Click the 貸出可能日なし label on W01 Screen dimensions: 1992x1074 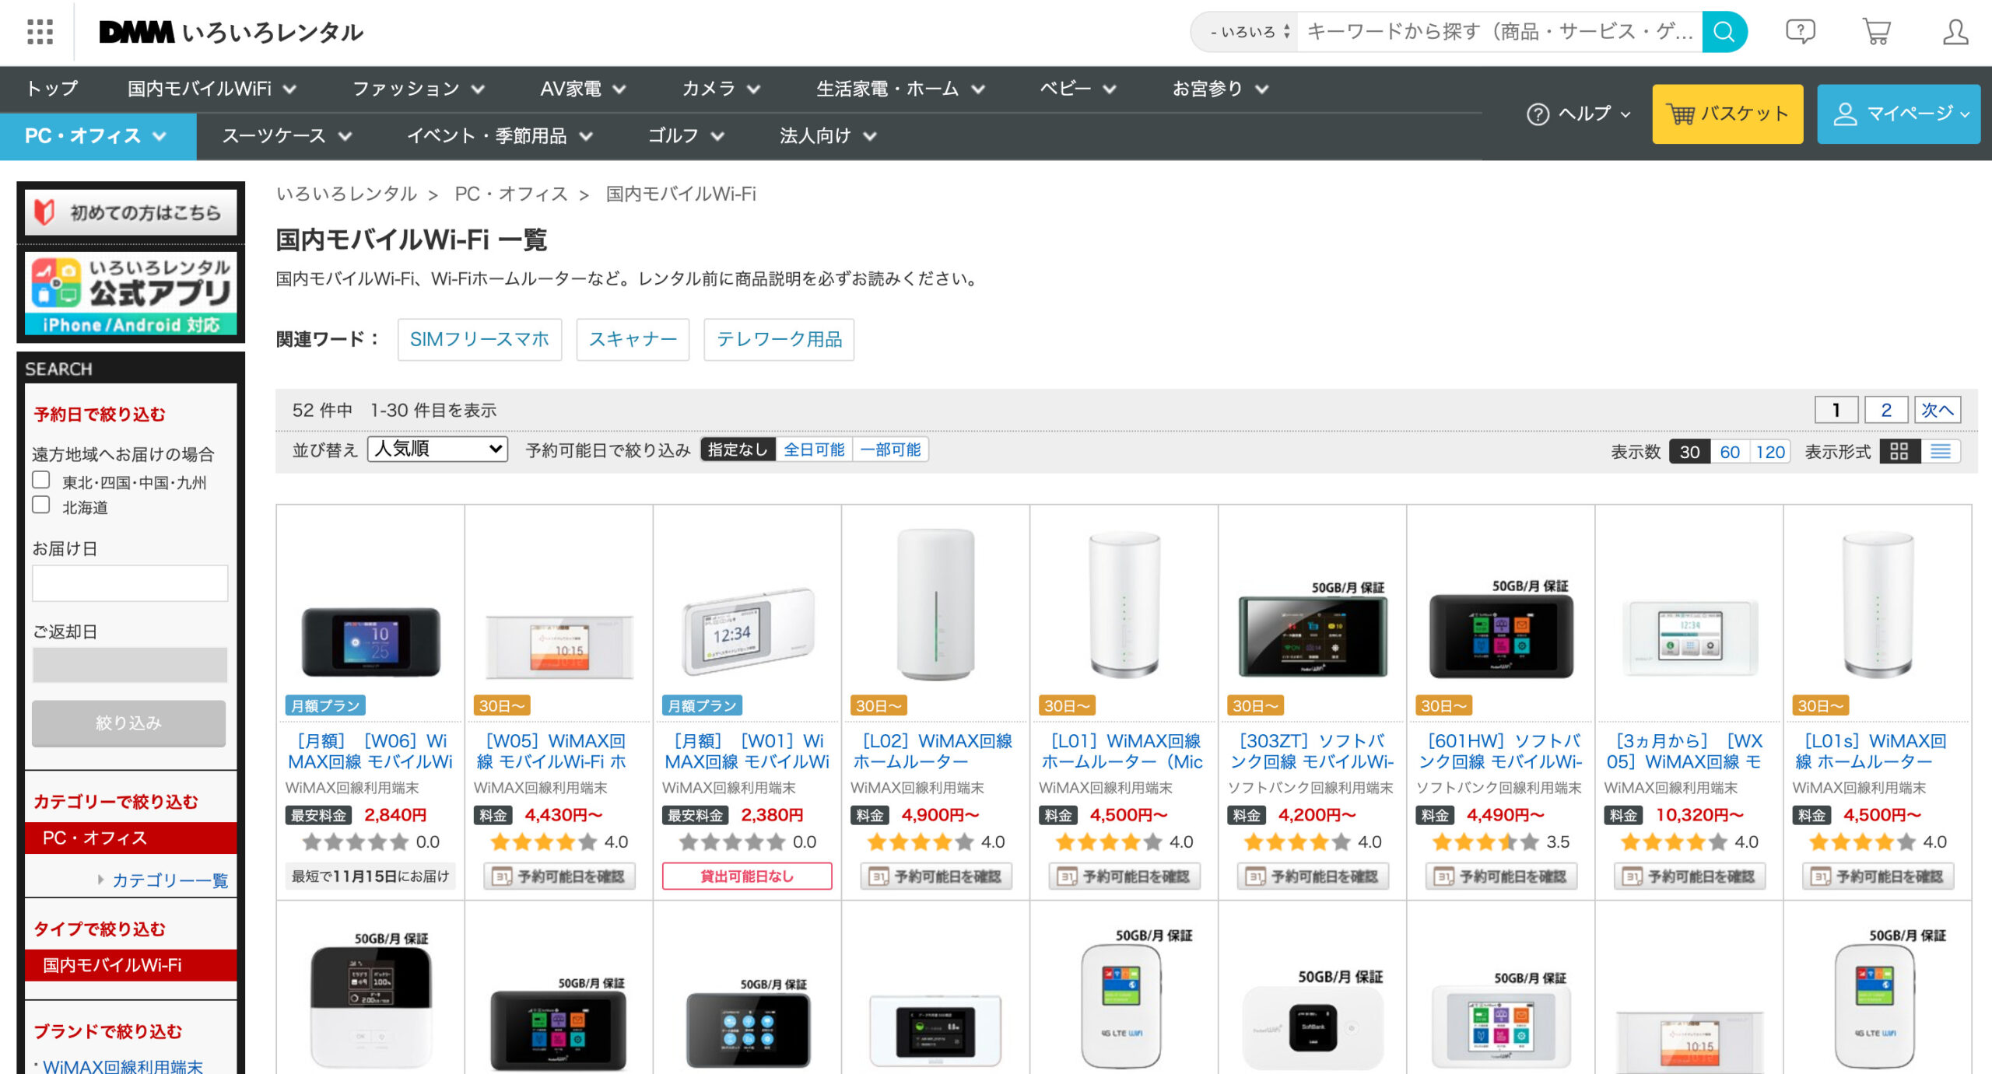click(747, 876)
